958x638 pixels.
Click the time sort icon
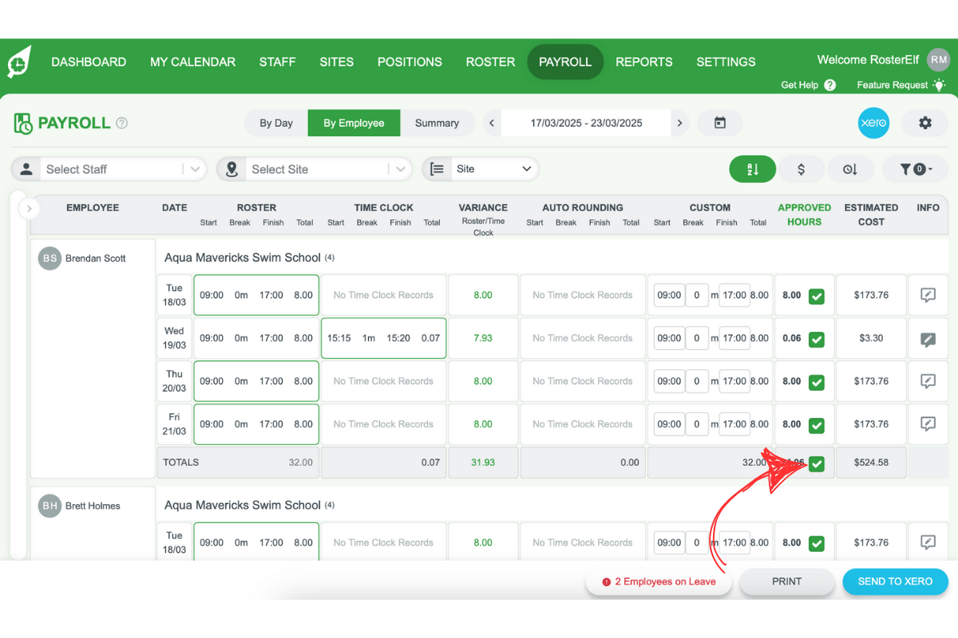(x=850, y=169)
